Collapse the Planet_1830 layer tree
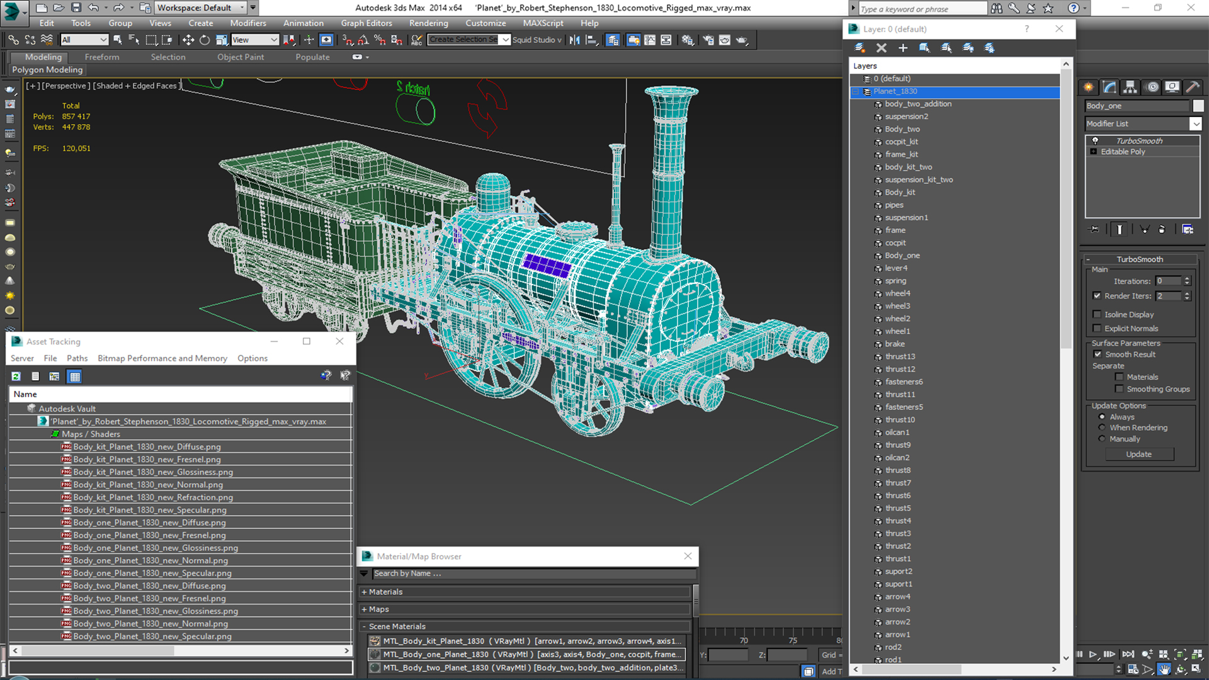Viewport: 1209px width, 680px height. point(855,92)
